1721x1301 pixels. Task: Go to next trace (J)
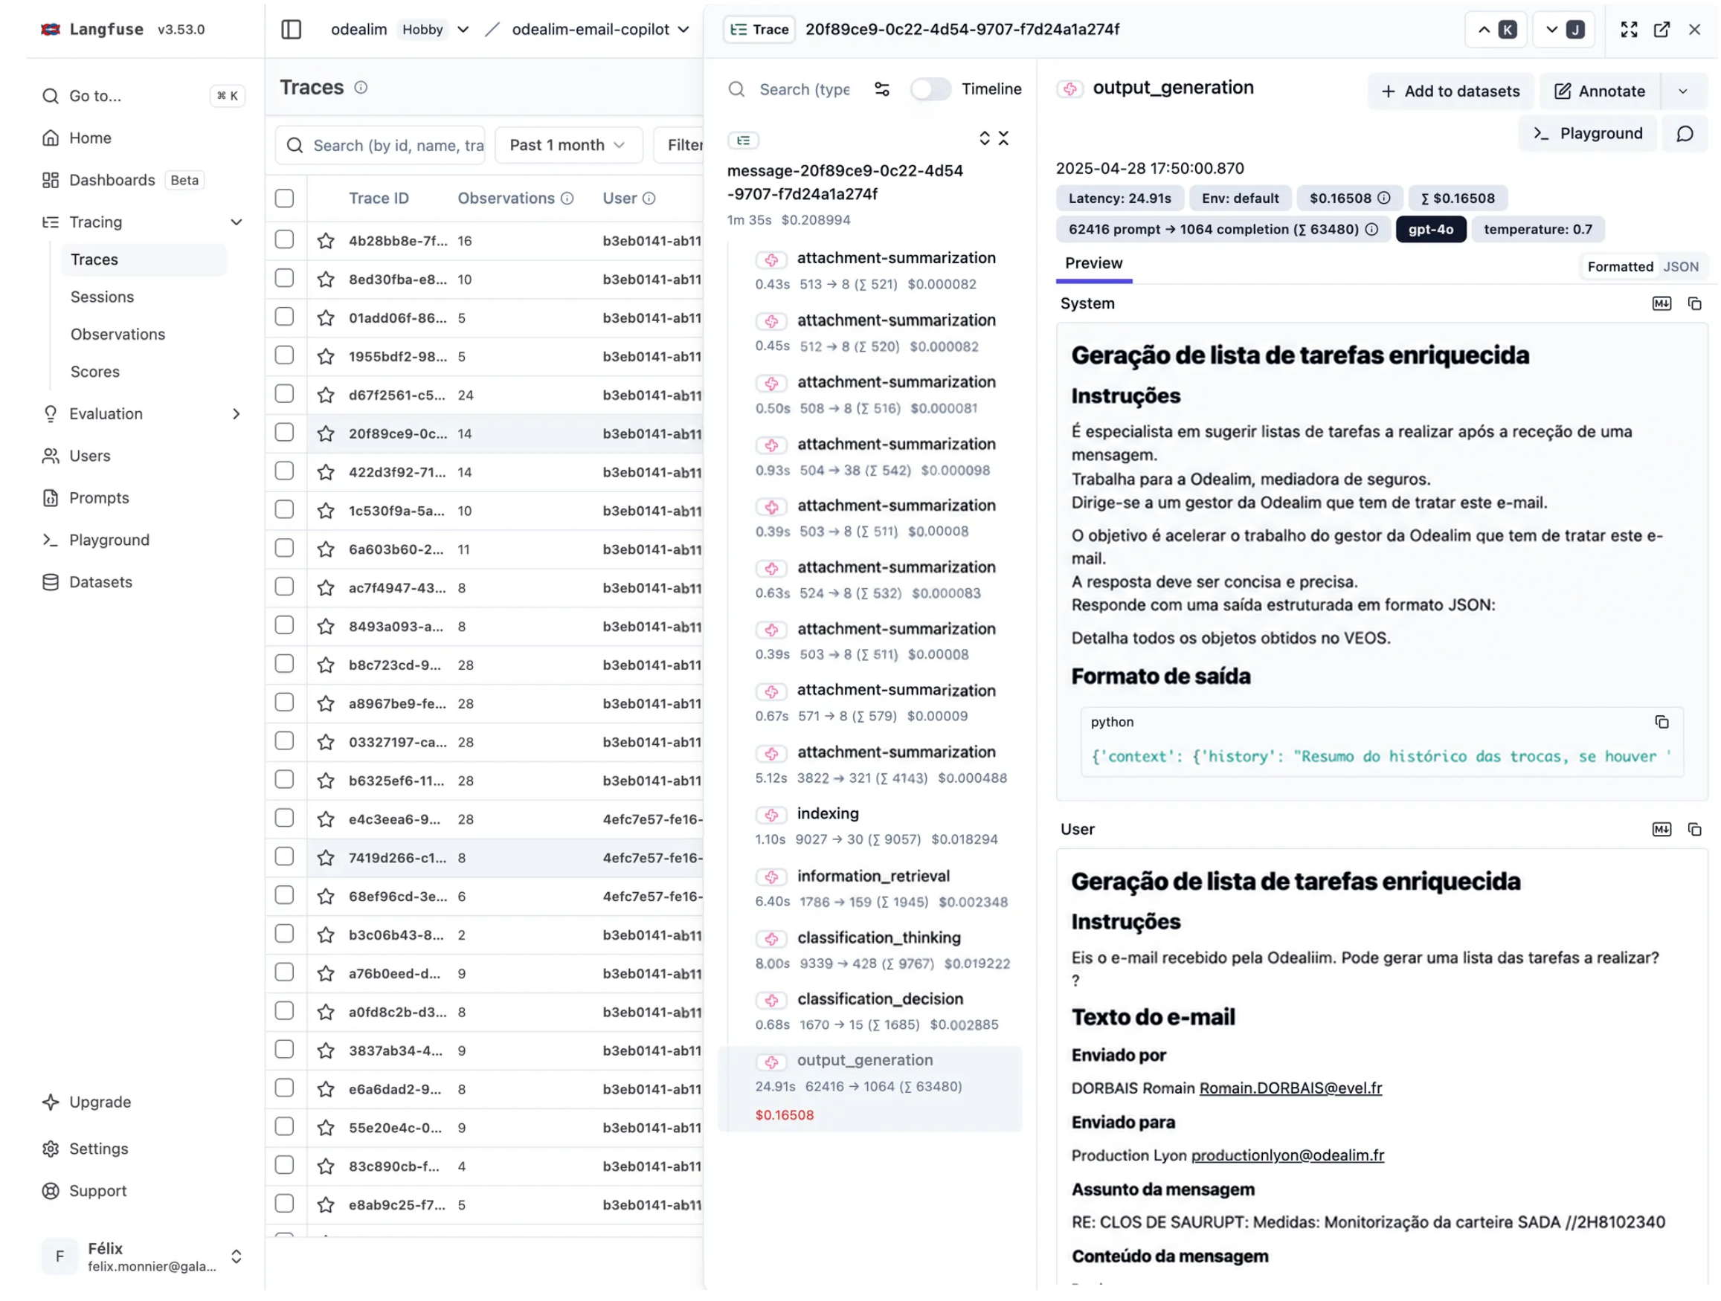click(x=1563, y=30)
